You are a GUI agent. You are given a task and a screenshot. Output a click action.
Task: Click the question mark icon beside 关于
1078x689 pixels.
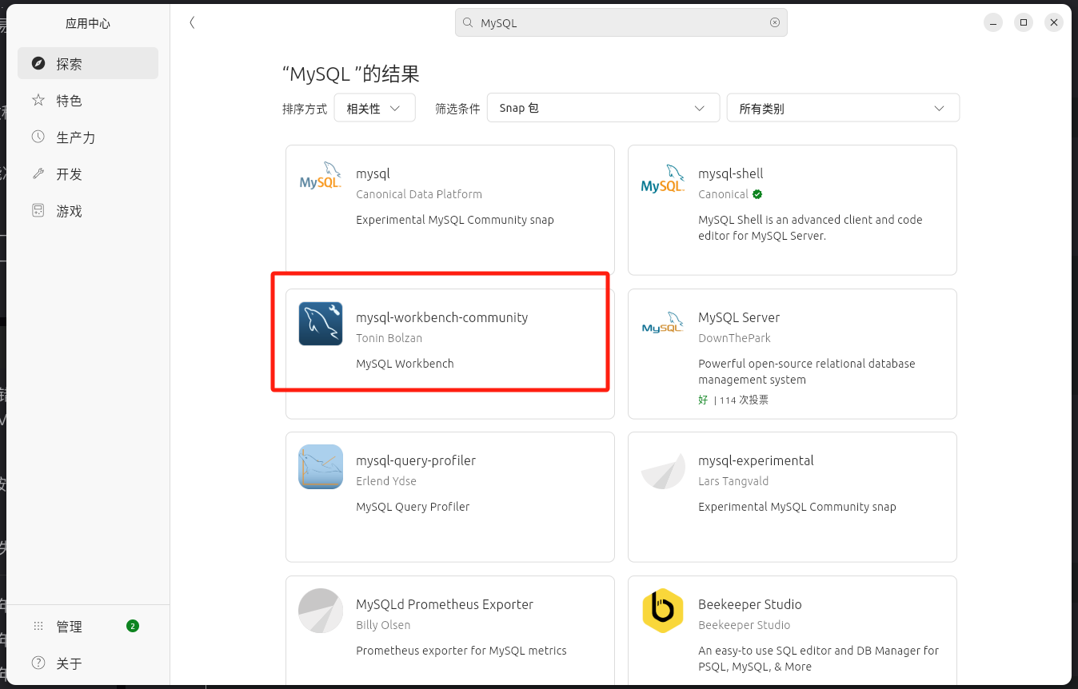[x=38, y=663]
